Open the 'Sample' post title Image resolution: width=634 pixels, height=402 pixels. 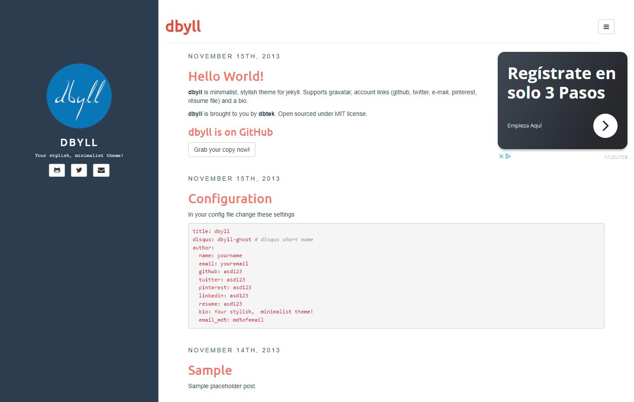[x=210, y=370]
